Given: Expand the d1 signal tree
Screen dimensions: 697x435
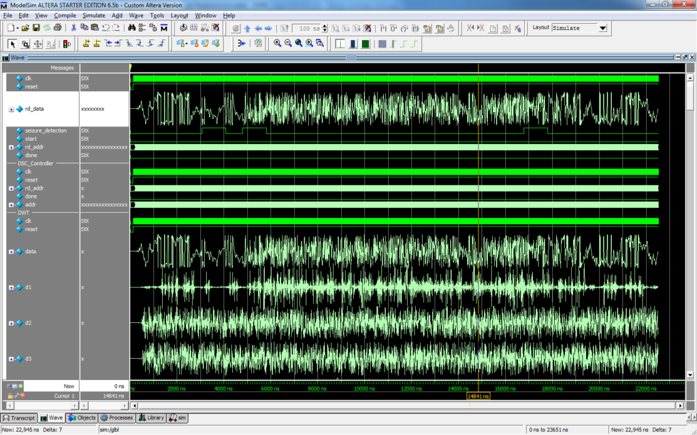Looking at the screenshot, I should (x=10, y=287).
